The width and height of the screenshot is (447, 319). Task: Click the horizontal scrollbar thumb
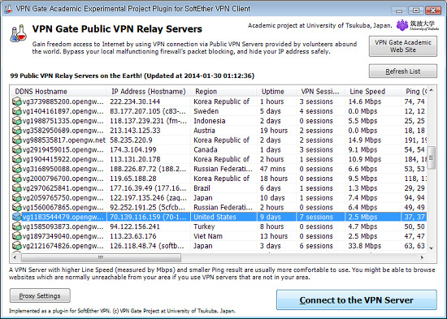click(101, 257)
